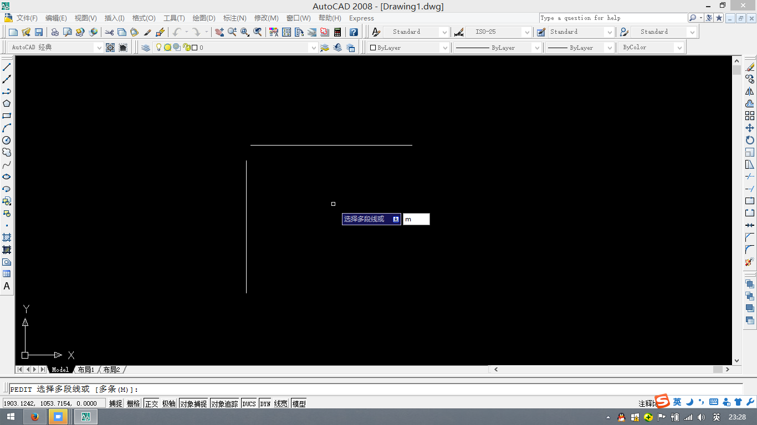Image resolution: width=757 pixels, height=425 pixels.
Task: Activate the Pan realtime hand icon
Action: pyautogui.click(x=219, y=32)
